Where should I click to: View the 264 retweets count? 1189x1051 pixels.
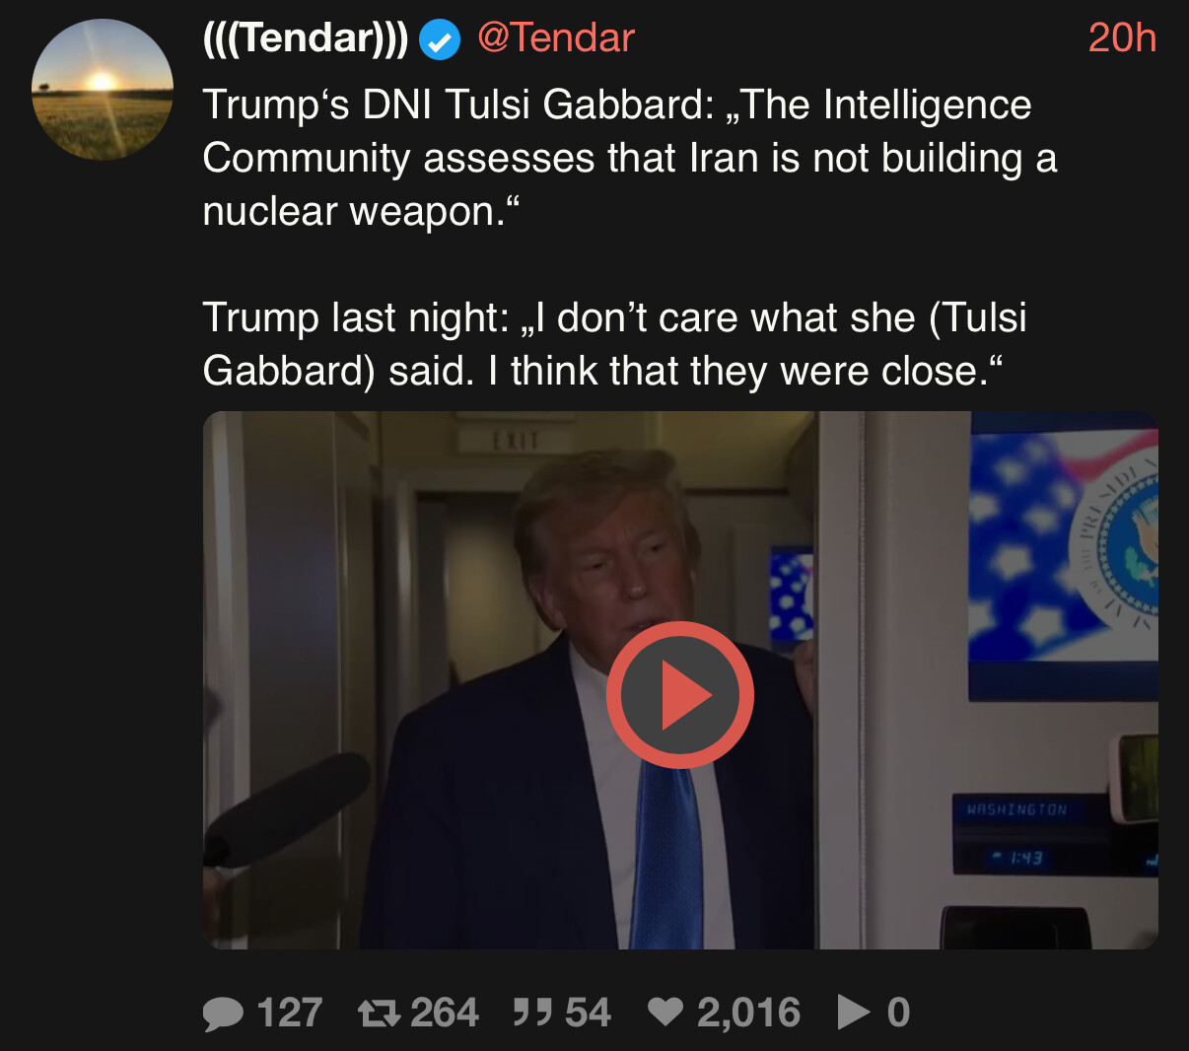[445, 1013]
